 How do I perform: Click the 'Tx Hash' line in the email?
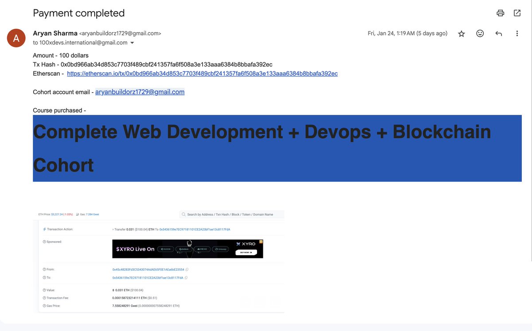point(153,65)
